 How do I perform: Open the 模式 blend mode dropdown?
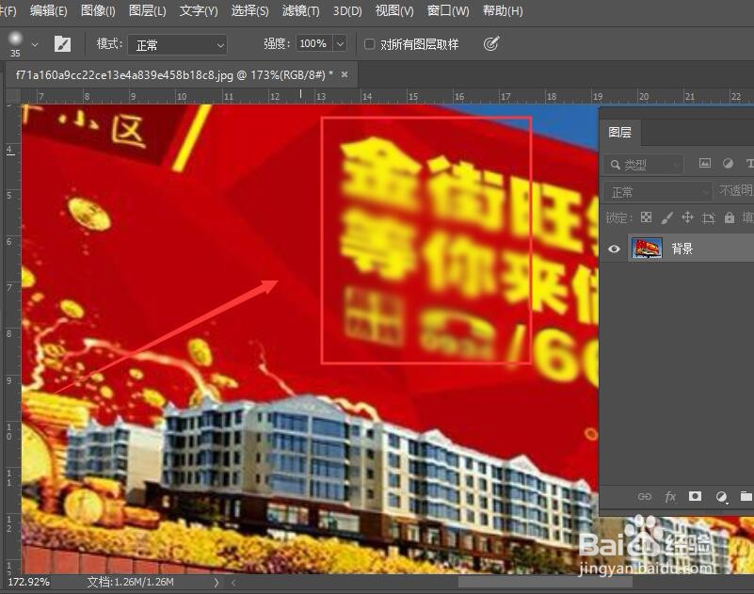click(177, 43)
